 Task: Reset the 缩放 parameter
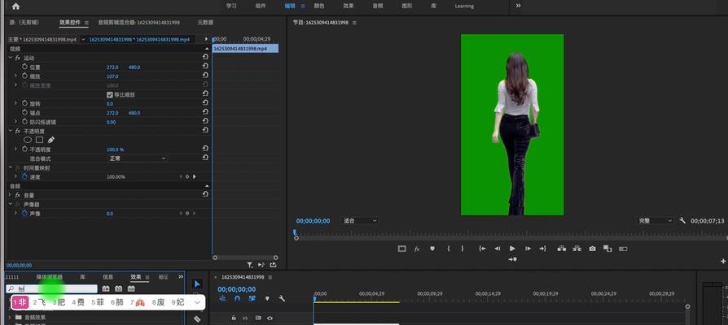205,76
